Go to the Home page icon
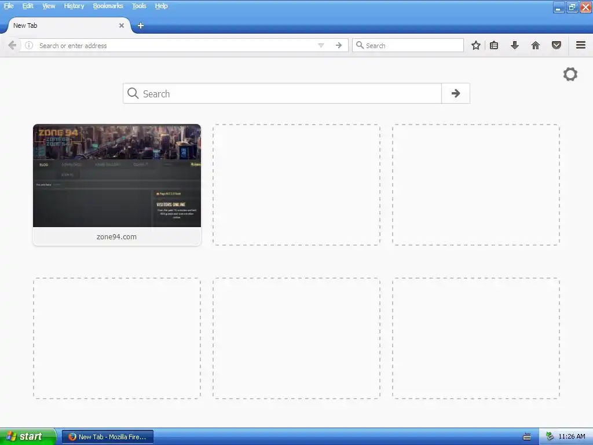This screenshot has width=593, height=445. click(536, 45)
